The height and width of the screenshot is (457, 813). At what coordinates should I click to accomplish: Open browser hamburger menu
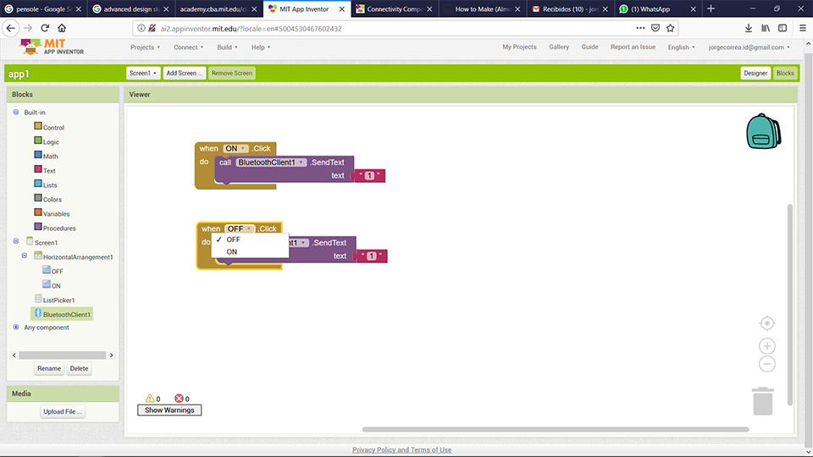click(x=802, y=28)
